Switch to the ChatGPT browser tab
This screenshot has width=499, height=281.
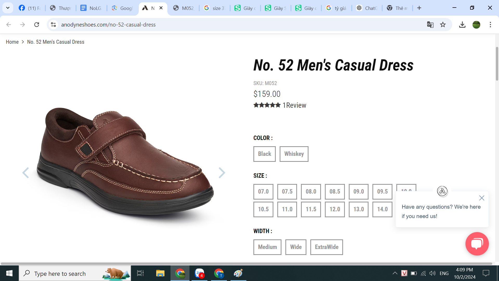(367, 8)
